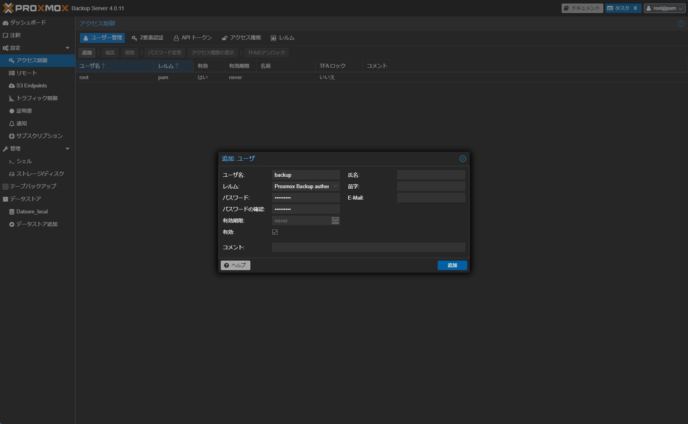Open the Dashboard from sidebar
Viewport: 688px width, 424px height.
(28, 22)
